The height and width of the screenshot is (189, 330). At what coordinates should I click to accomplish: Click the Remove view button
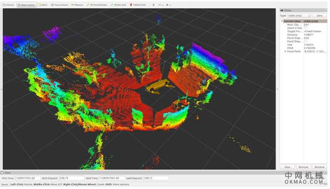(303, 167)
